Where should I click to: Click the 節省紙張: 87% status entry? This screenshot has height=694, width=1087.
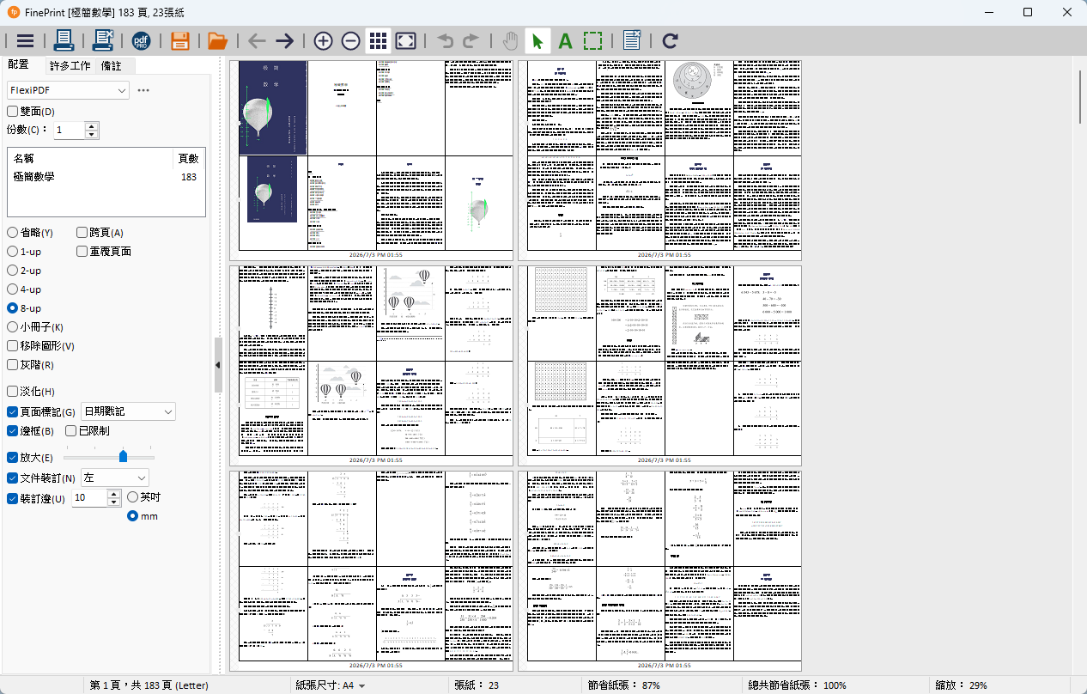[x=623, y=685]
